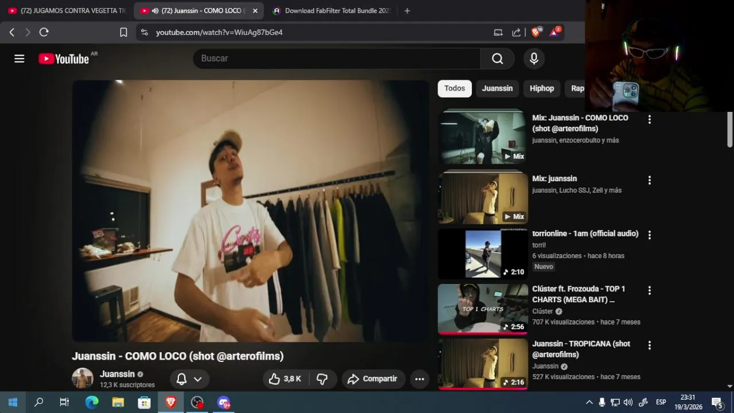734x413 pixels.
Task: Open options for Clúster TOP 1 CHARTS video
Action: pyautogui.click(x=649, y=290)
